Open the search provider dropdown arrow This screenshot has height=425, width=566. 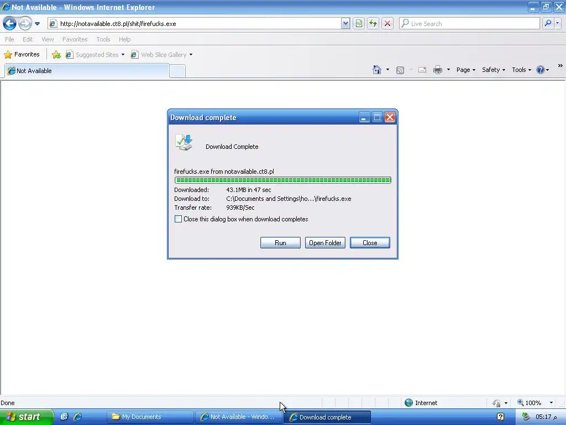(558, 23)
